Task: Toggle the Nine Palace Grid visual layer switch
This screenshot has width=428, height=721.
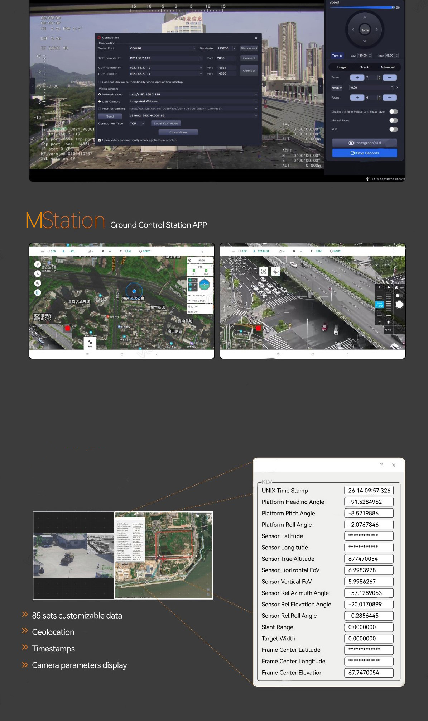Action: pyautogui.click(x=394, y=111)
